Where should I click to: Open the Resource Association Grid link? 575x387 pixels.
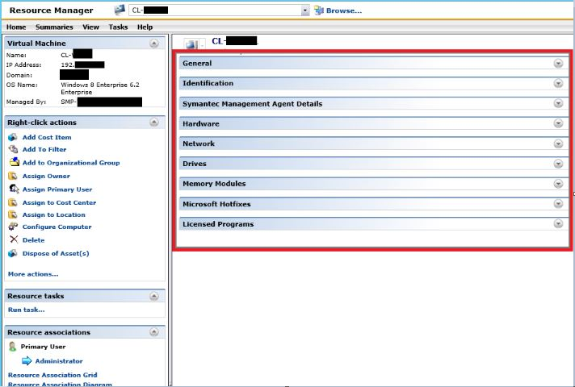coord(52,375)
